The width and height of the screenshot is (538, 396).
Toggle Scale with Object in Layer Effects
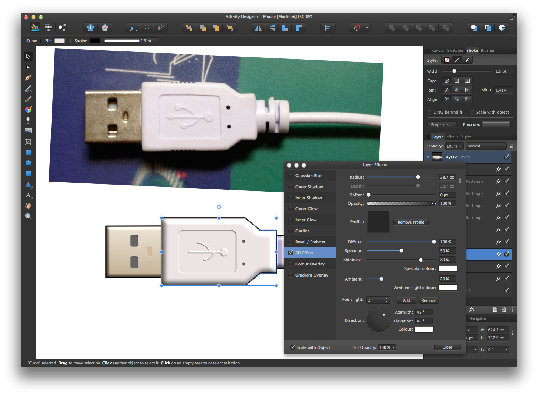tap(293, 347)
